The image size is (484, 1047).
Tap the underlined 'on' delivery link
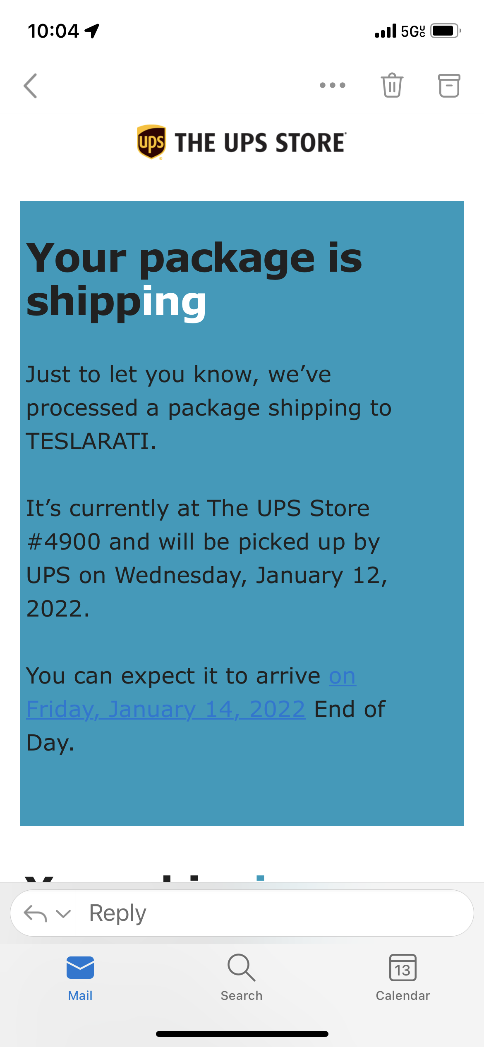(343, 676)
